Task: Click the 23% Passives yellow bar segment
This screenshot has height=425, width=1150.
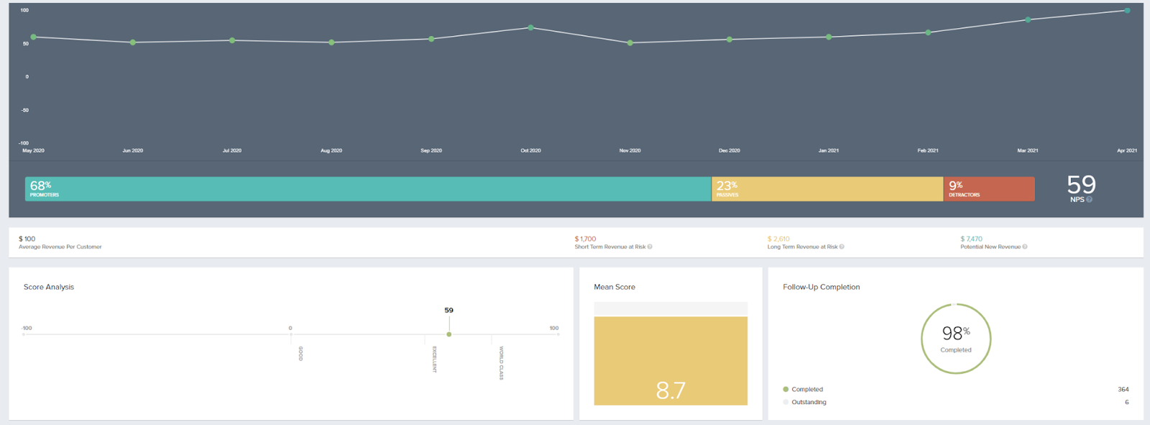Action: pos(827,189)
